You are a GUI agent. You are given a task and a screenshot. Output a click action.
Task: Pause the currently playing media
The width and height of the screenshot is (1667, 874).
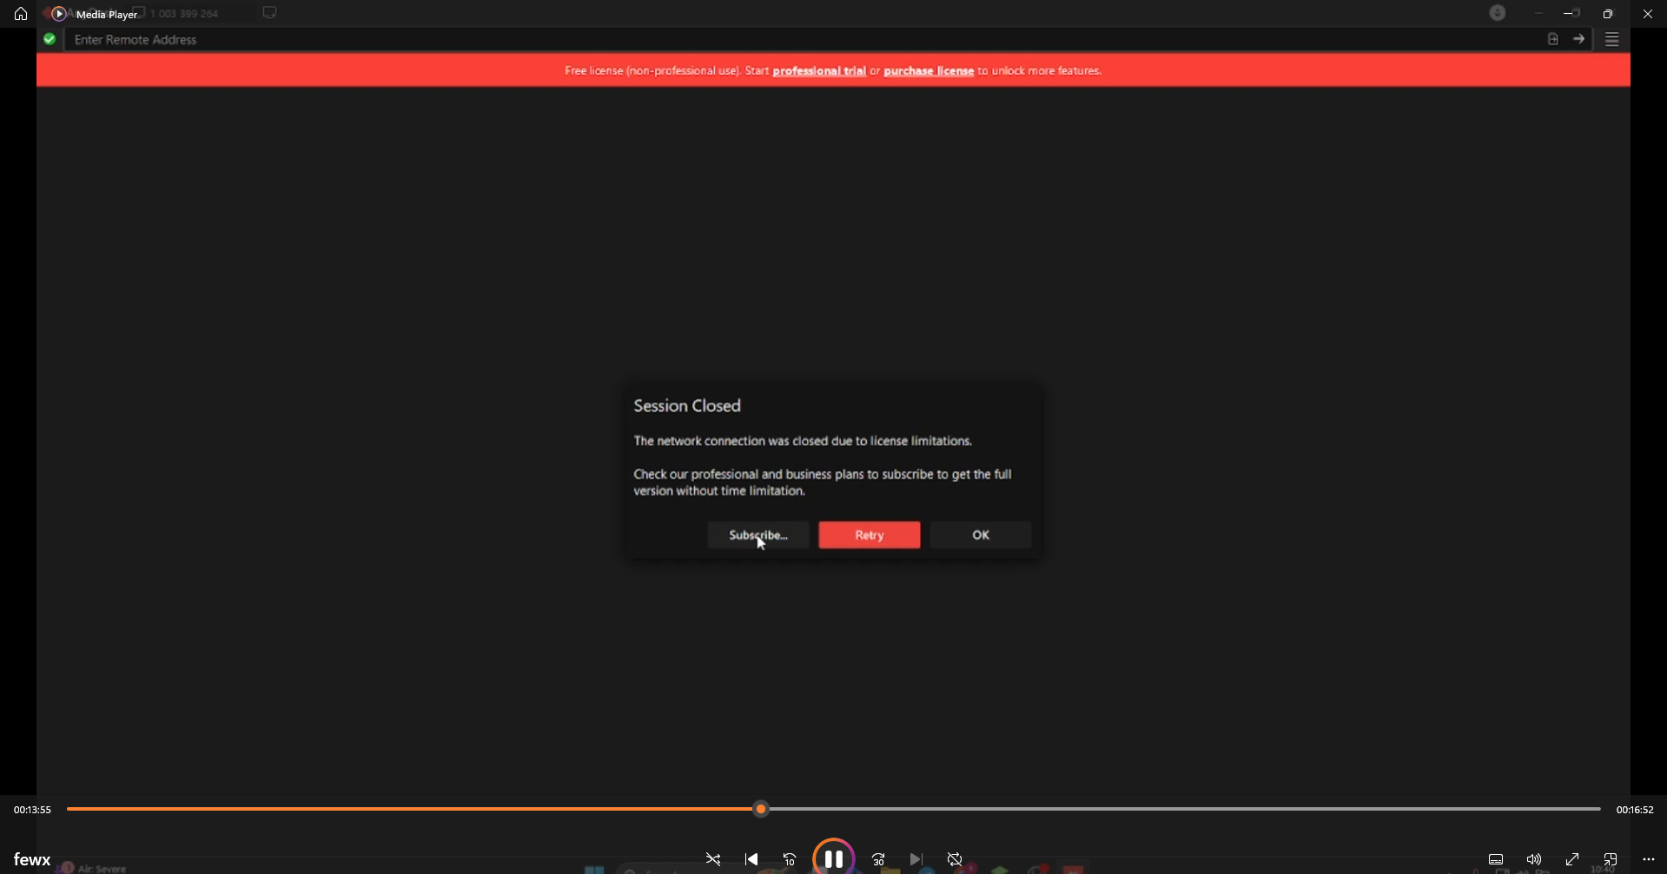tap(831, 859)
